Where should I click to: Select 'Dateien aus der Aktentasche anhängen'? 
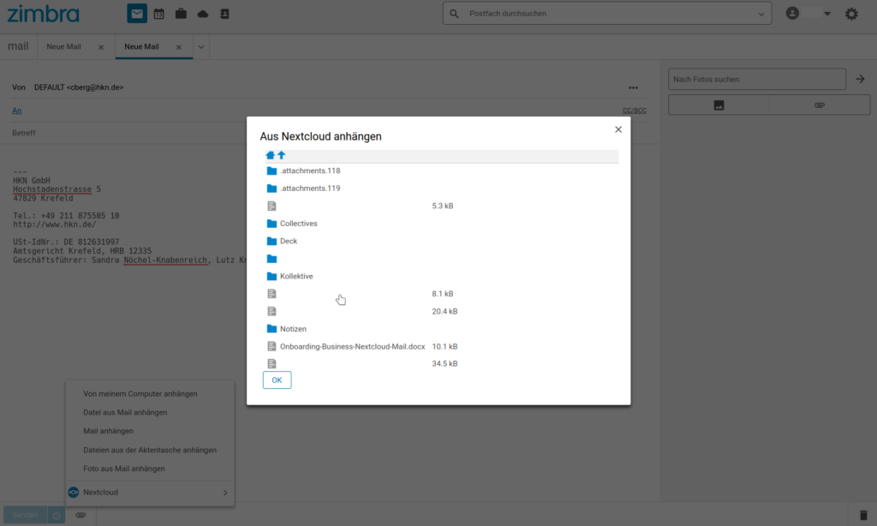coord(150,450)
